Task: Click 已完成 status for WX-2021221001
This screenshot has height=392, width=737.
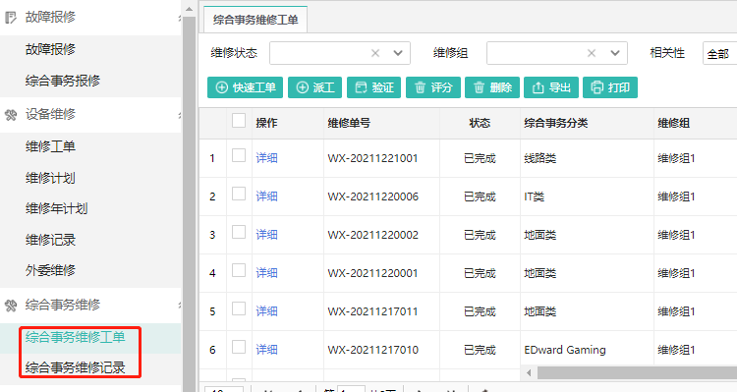Action: [480, 158]
